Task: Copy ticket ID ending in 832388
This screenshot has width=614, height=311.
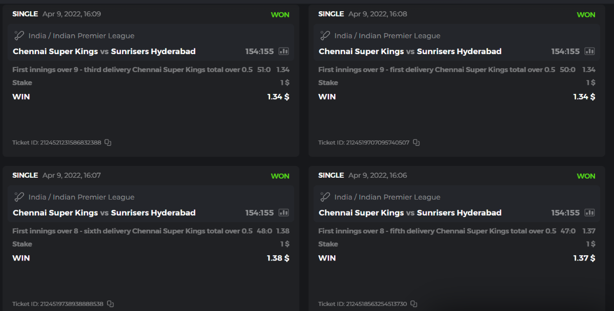Action: [x=108, y=142]
